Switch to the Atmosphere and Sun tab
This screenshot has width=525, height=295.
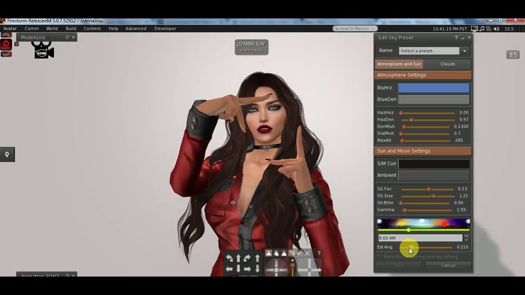(399, 64)
